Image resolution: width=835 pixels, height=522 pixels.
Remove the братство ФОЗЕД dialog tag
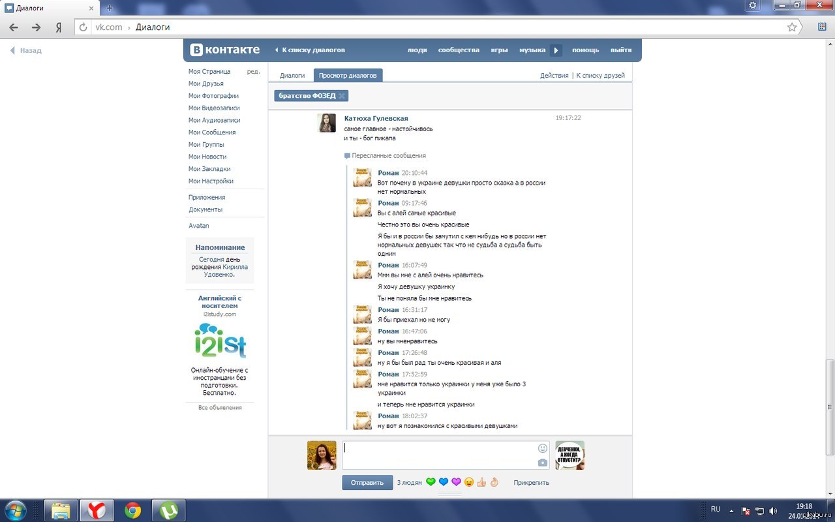click(342, 96)
